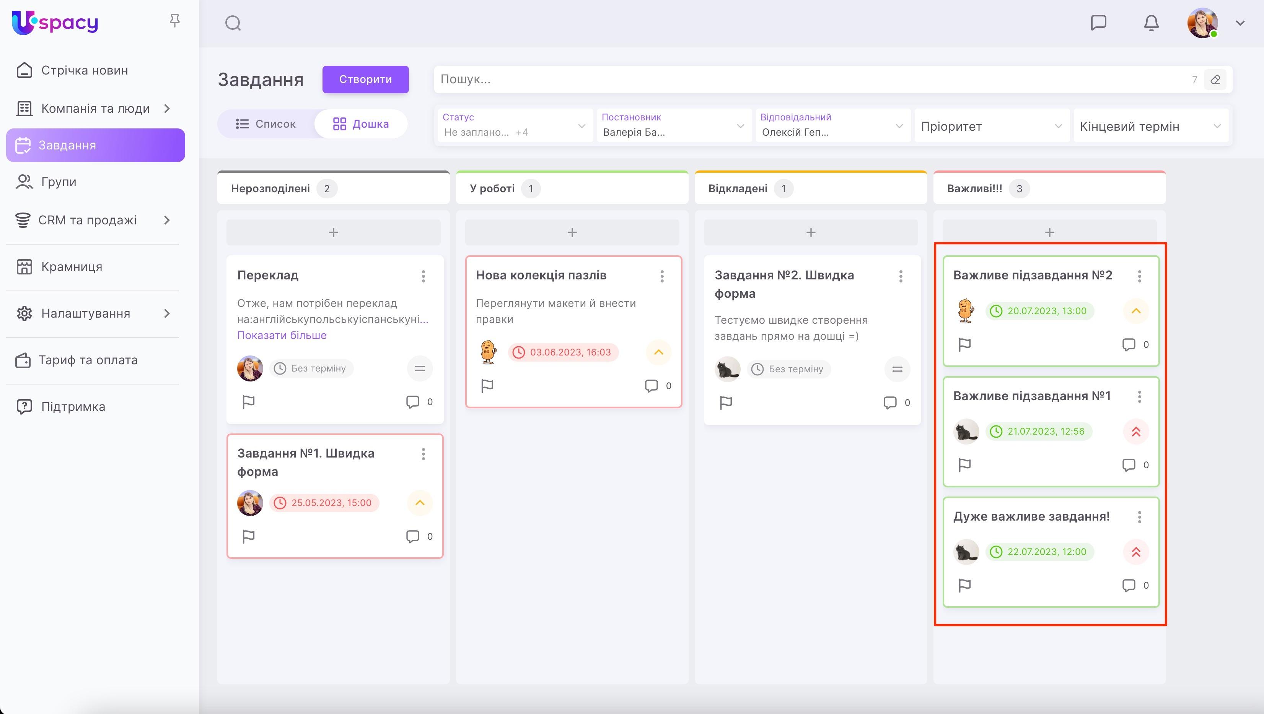1264x714 pixels.
Task: Click the priority icon on Важливе підзавдання №1
Action: click(x=1136, y=432)
